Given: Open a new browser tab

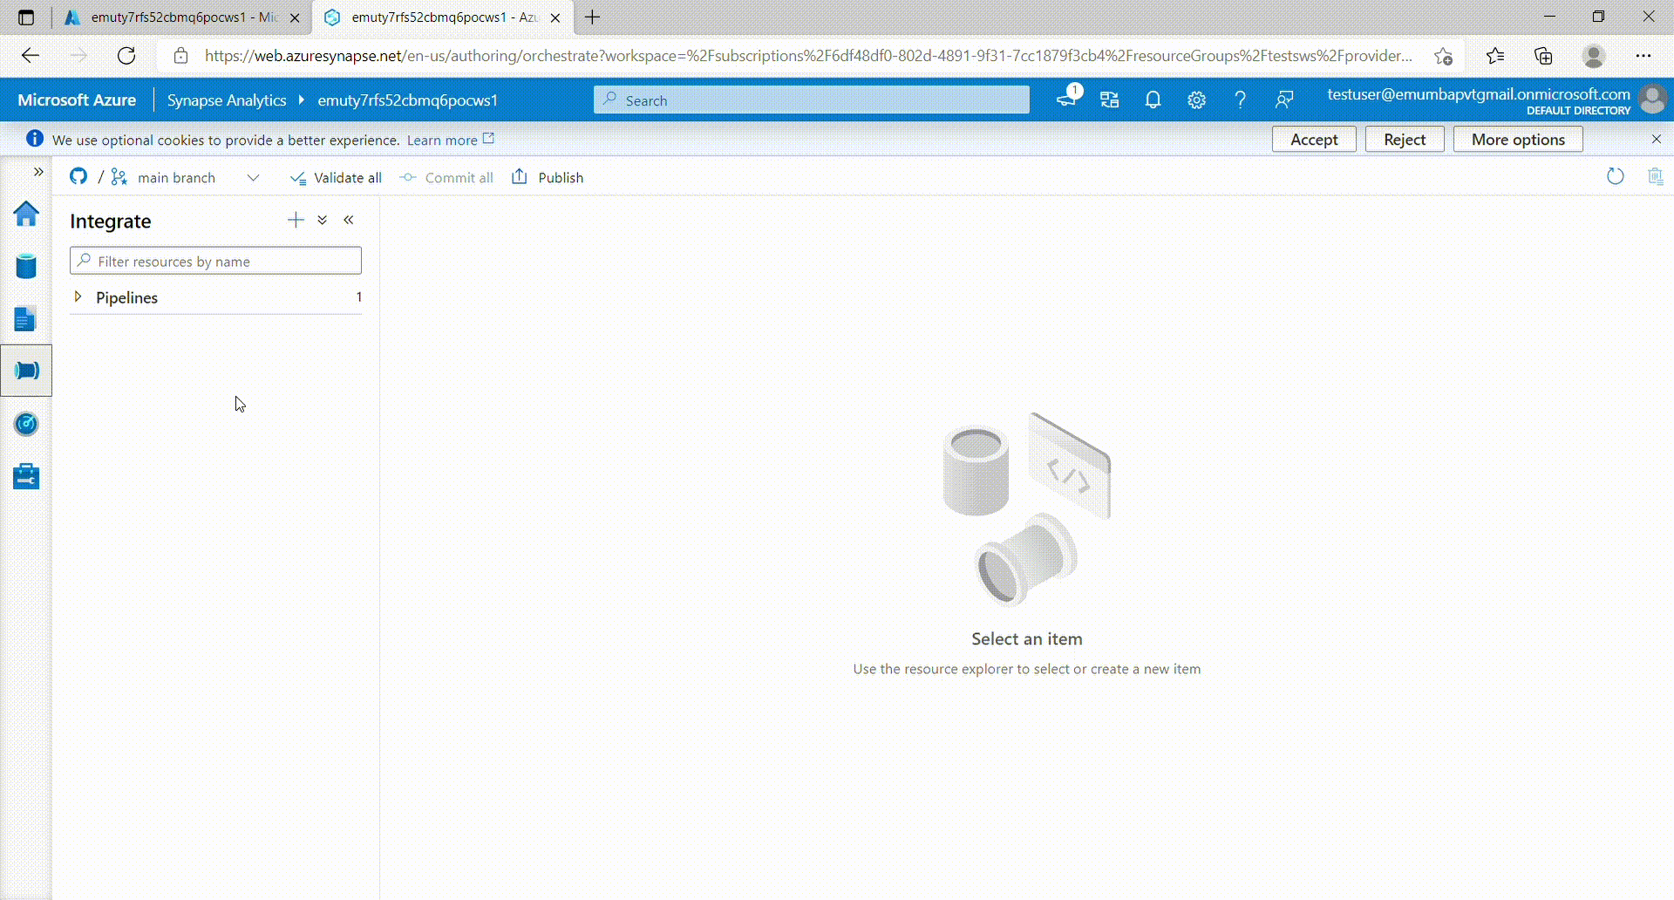Looking at the screenshot, I should click(x=593, y=17).
